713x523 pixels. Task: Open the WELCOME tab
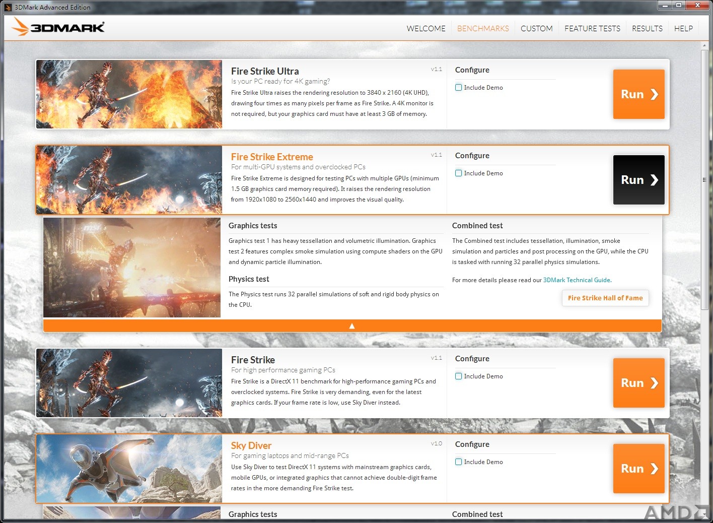click(426, 28)
